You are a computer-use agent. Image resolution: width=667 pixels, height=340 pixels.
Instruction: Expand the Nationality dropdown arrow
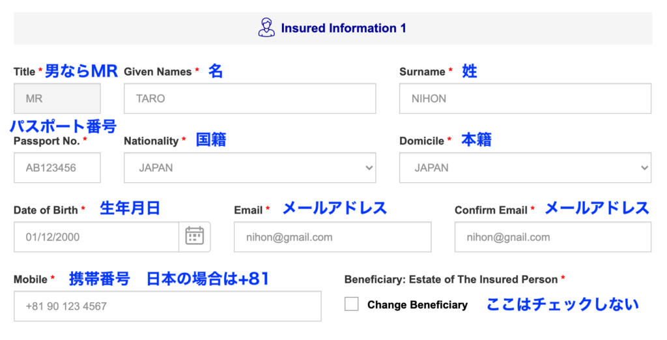click(369, 167)
